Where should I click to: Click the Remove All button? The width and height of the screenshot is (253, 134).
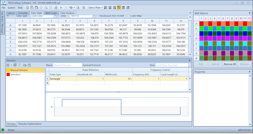[x=230, y=64]
